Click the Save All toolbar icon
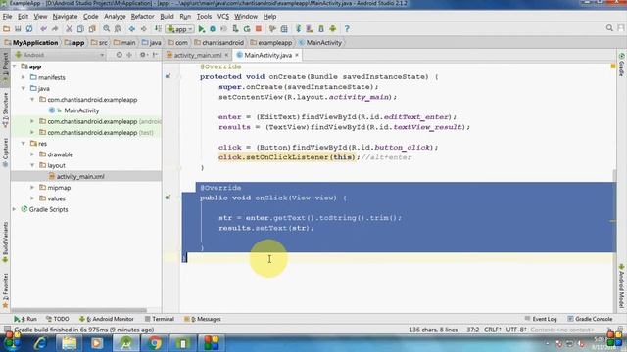 (x=18, y=28)
